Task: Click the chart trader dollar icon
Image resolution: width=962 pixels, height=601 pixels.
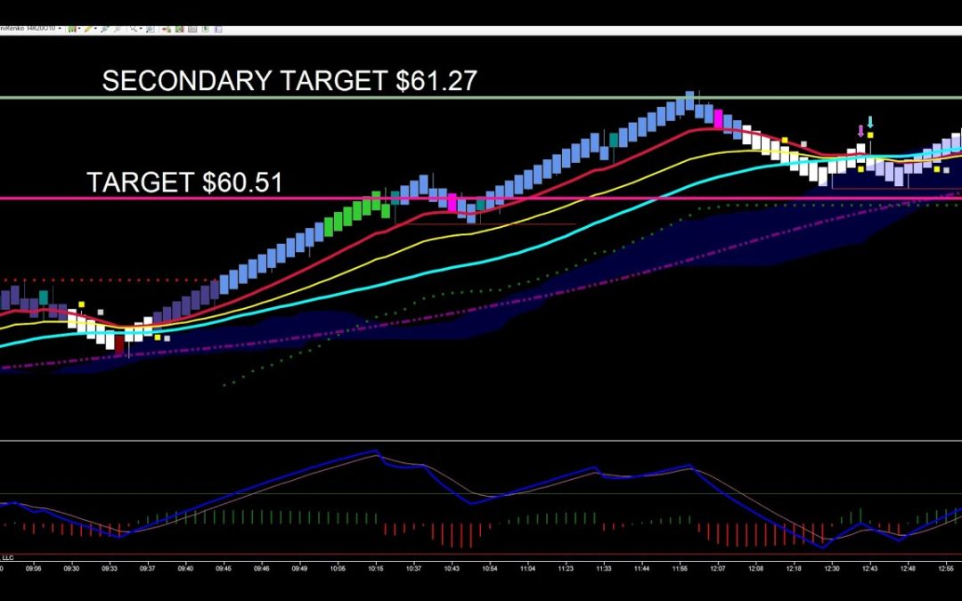Action: (205, 27)
